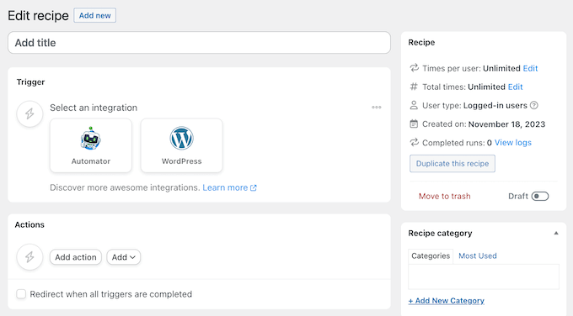Click the User type help question icon
Screen dimensions: 573x316
(x=534, y=105)
